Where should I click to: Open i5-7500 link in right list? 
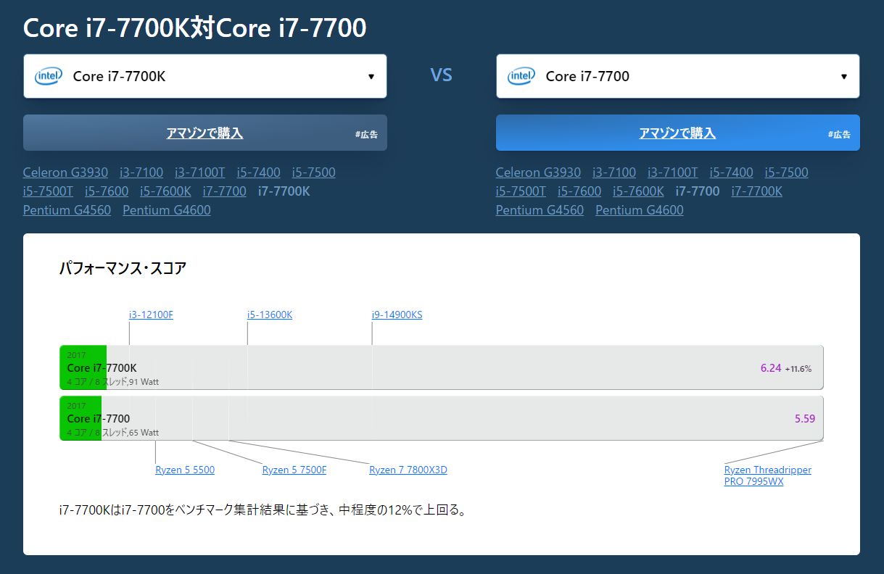(x=787, y=172)
